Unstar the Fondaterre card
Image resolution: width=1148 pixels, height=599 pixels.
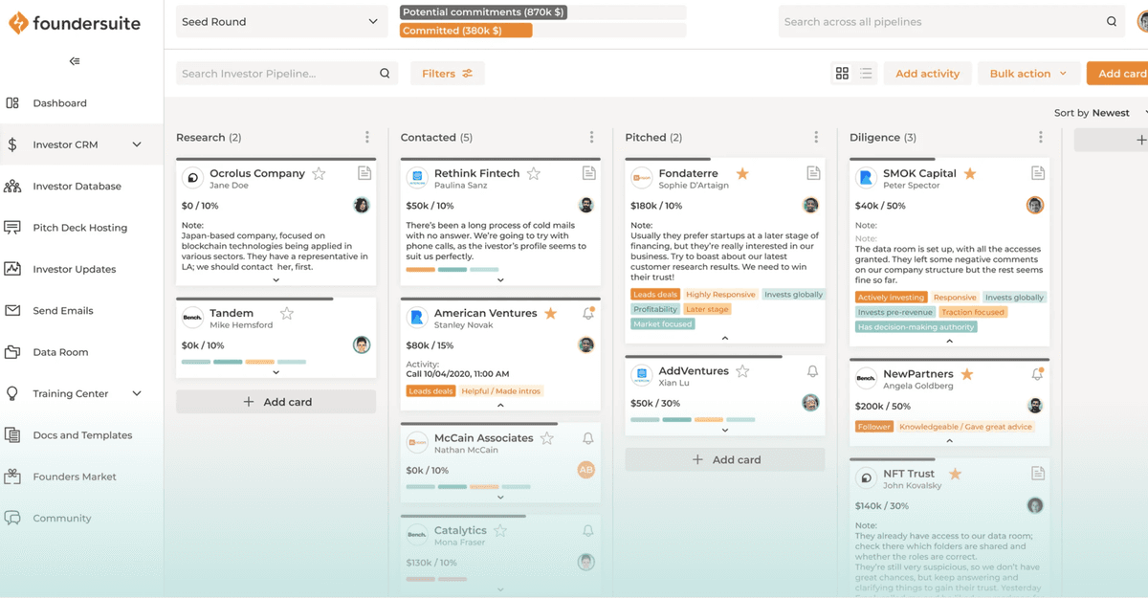pos(741,174)
